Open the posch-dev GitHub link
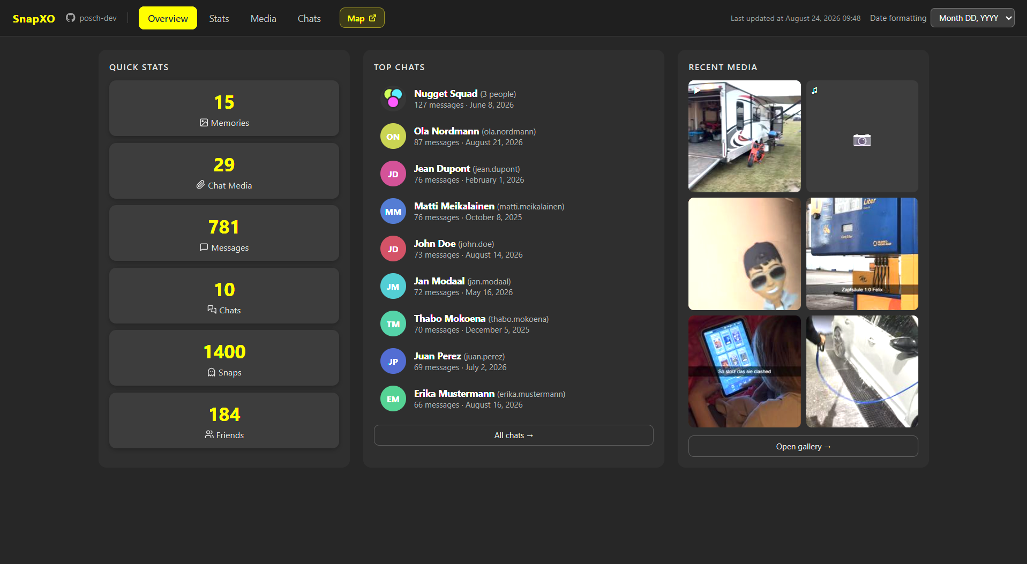 91,18
